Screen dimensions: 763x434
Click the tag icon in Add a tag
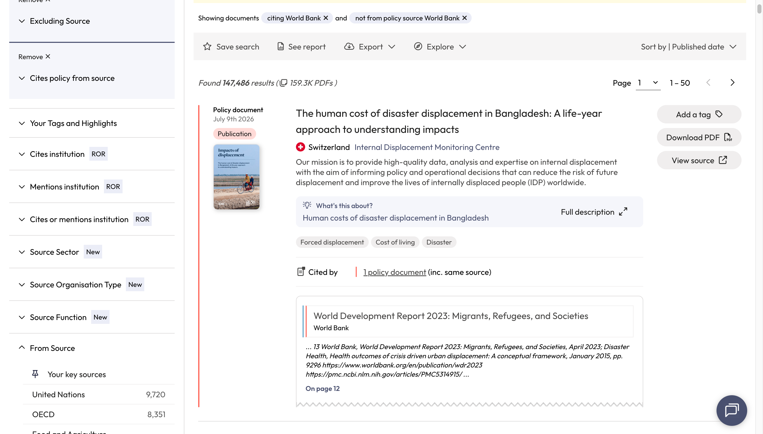tap(719, 114)
